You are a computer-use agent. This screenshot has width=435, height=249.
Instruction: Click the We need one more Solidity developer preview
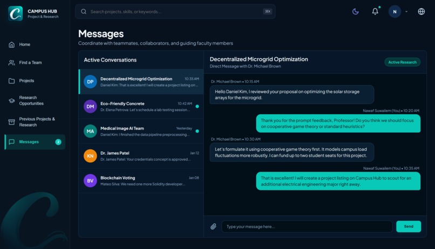click(x=142, y=184)
